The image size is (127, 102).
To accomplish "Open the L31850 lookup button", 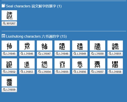I will click(x=98, y=54).
